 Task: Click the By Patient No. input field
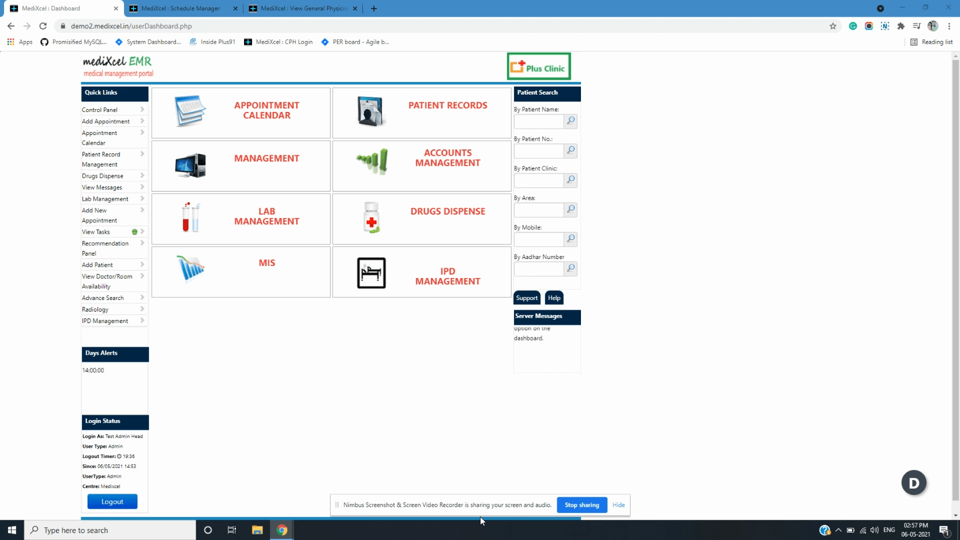pos(538,151)
